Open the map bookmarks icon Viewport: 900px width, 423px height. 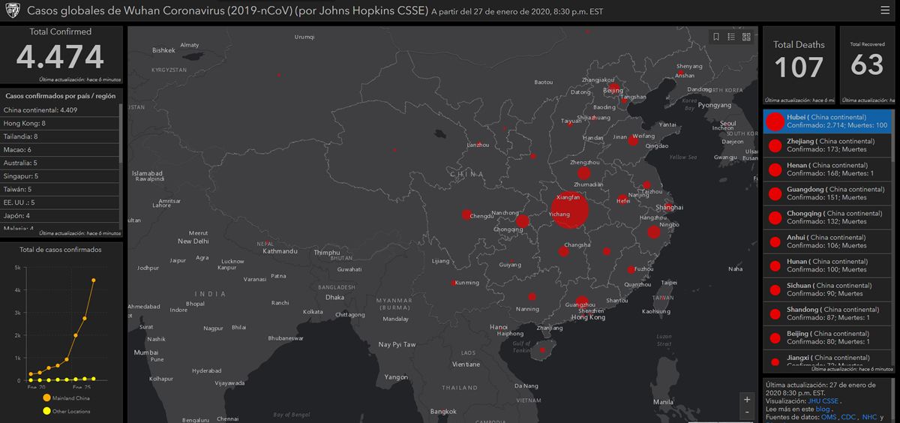point(716,37)
